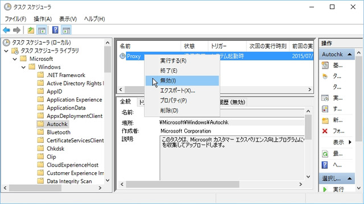This screenshot has width=364, height=204.
Task: Choose エクスポート(X)... from the context menu
Action: 182,91
